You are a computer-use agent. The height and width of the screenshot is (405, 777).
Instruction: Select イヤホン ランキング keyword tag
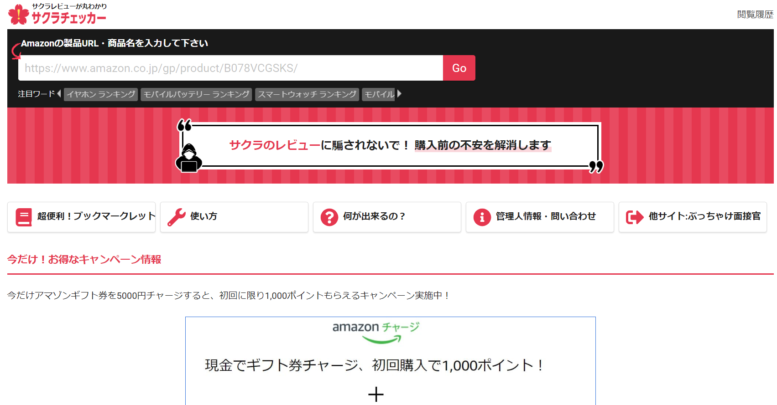[x=101, y=94]
